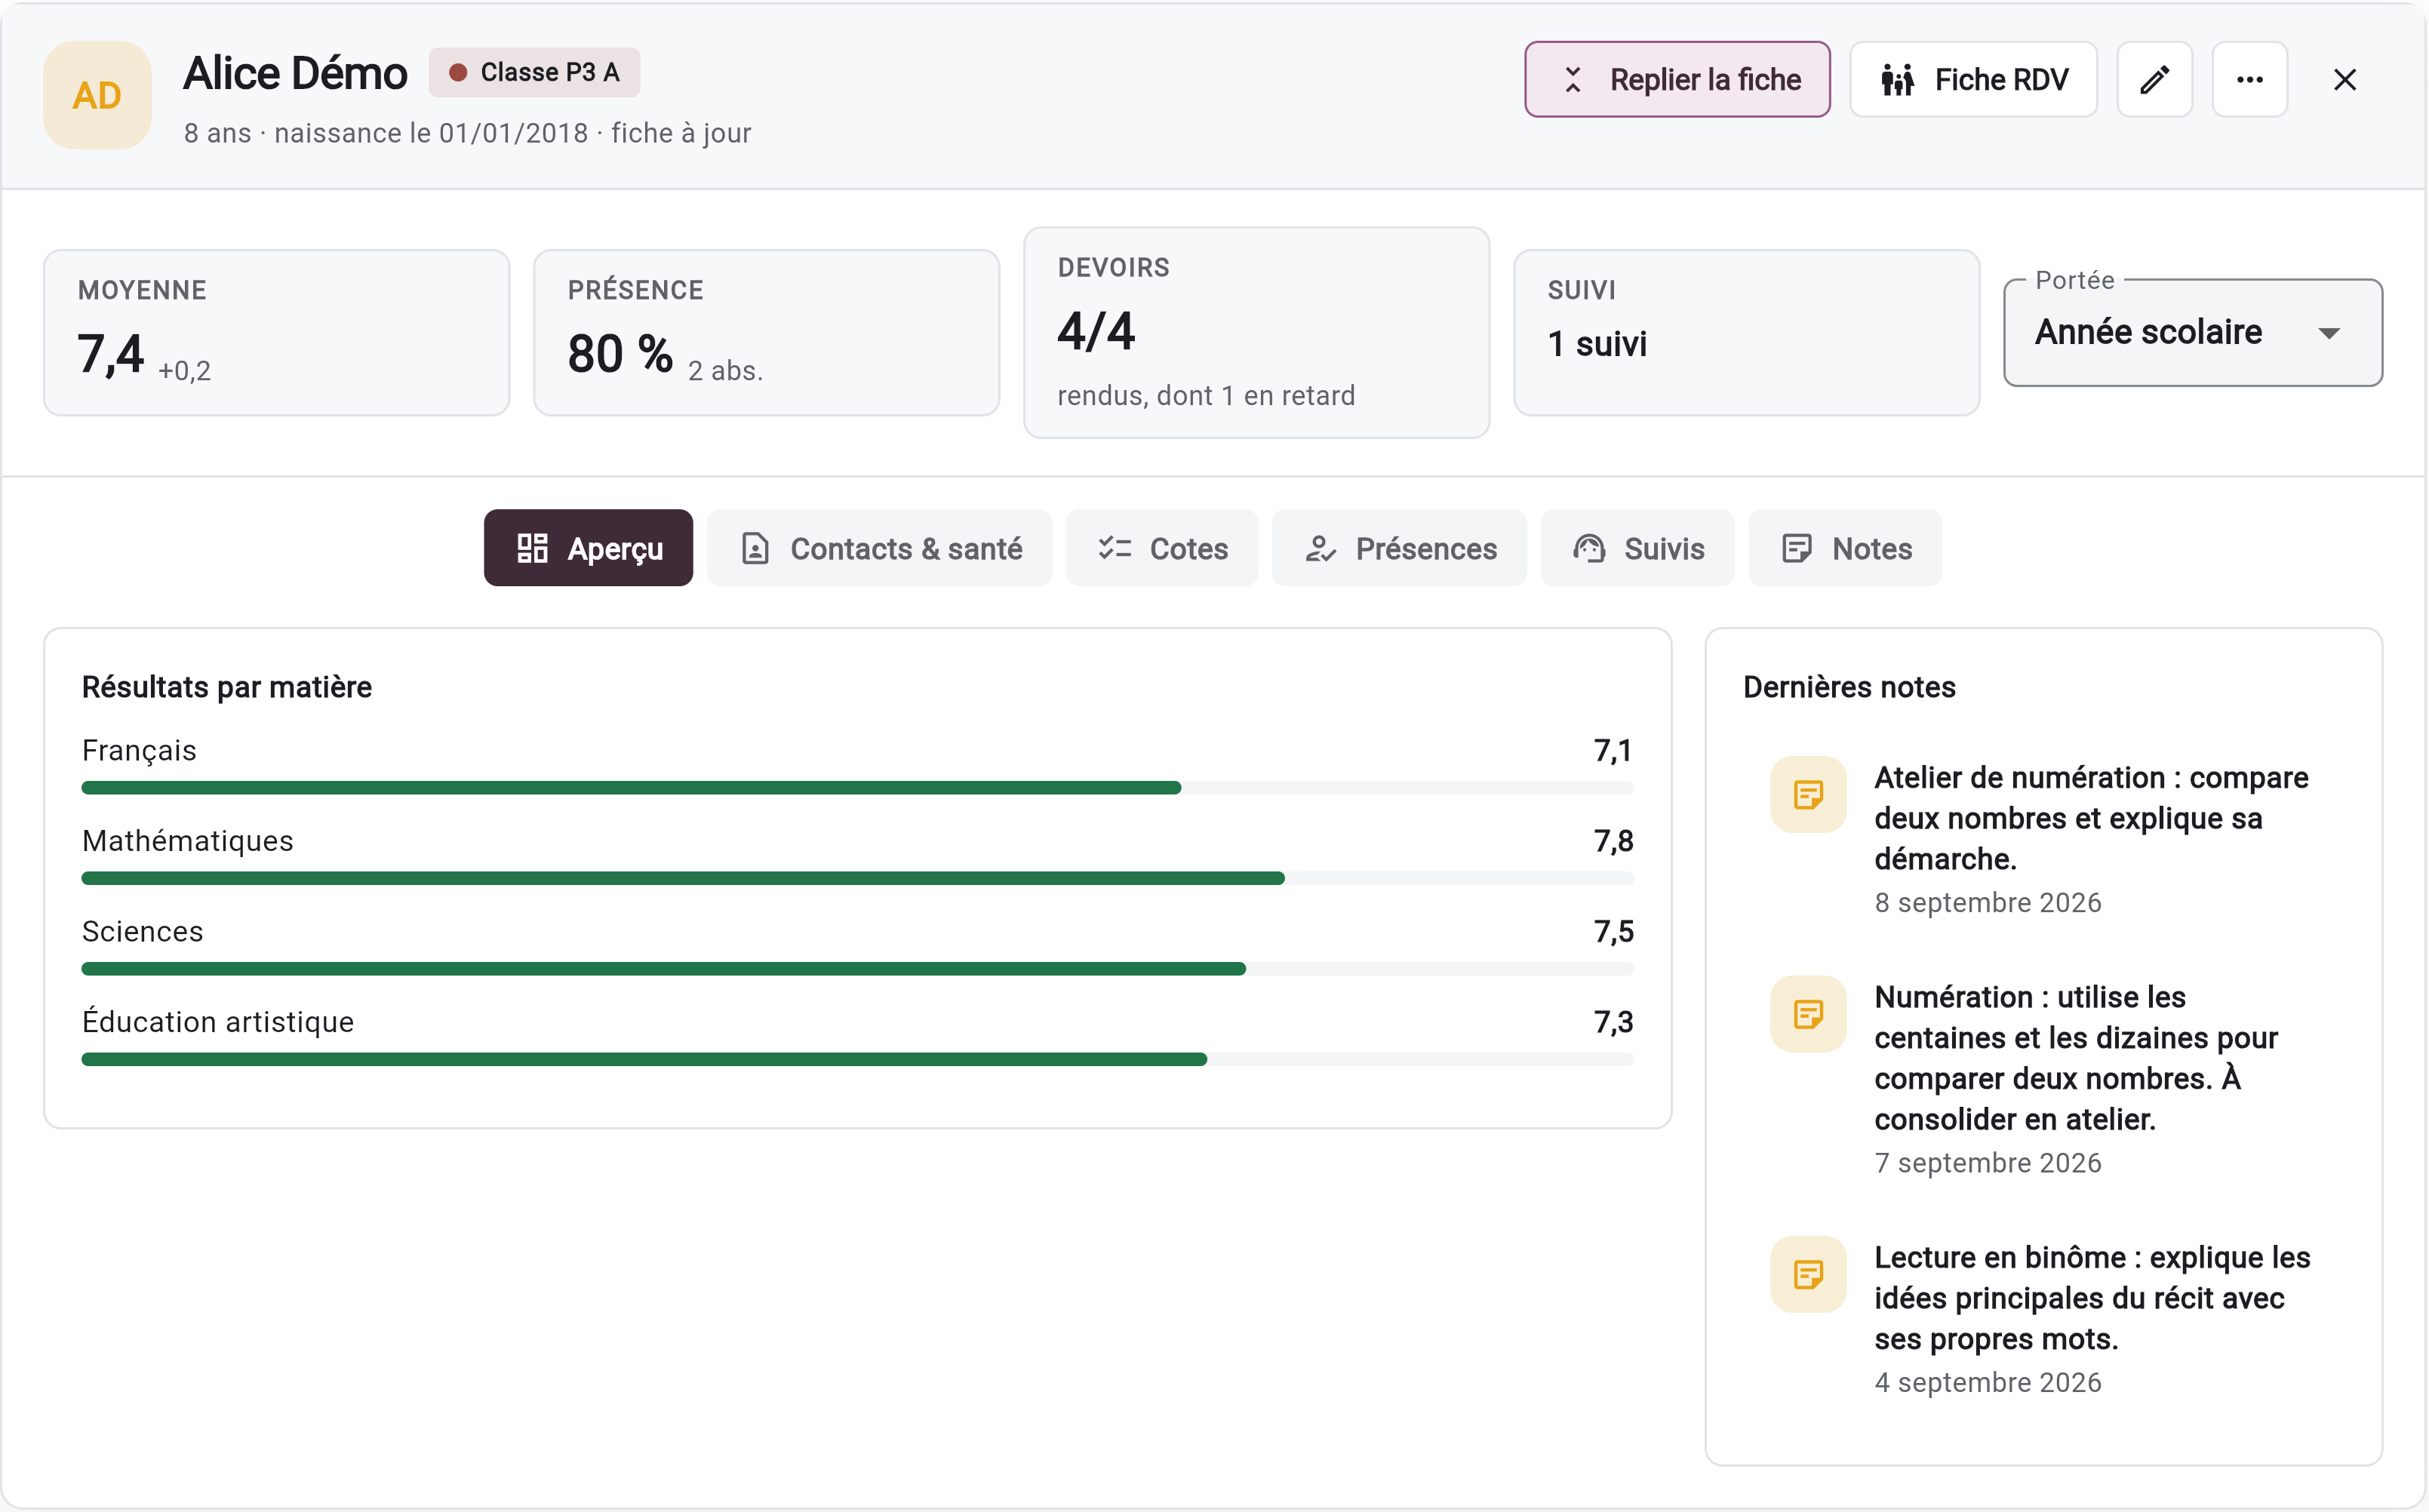Click the Suivi 1 suivi card
This screenshot has width=2429, height=1512.
1746,332
